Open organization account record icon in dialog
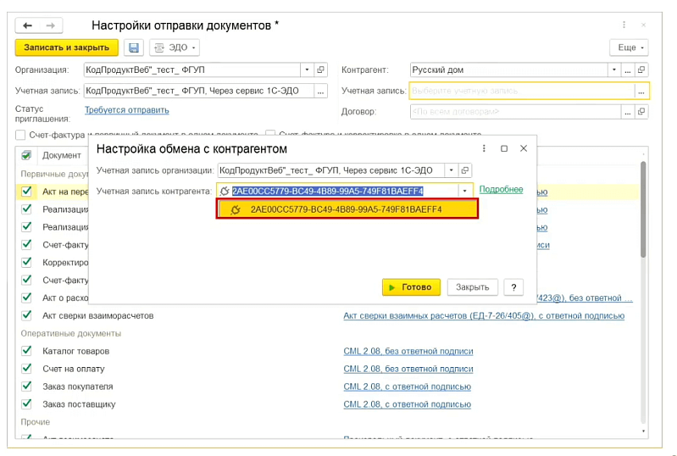This screenshot has width=677, height=456. (465, 170)
